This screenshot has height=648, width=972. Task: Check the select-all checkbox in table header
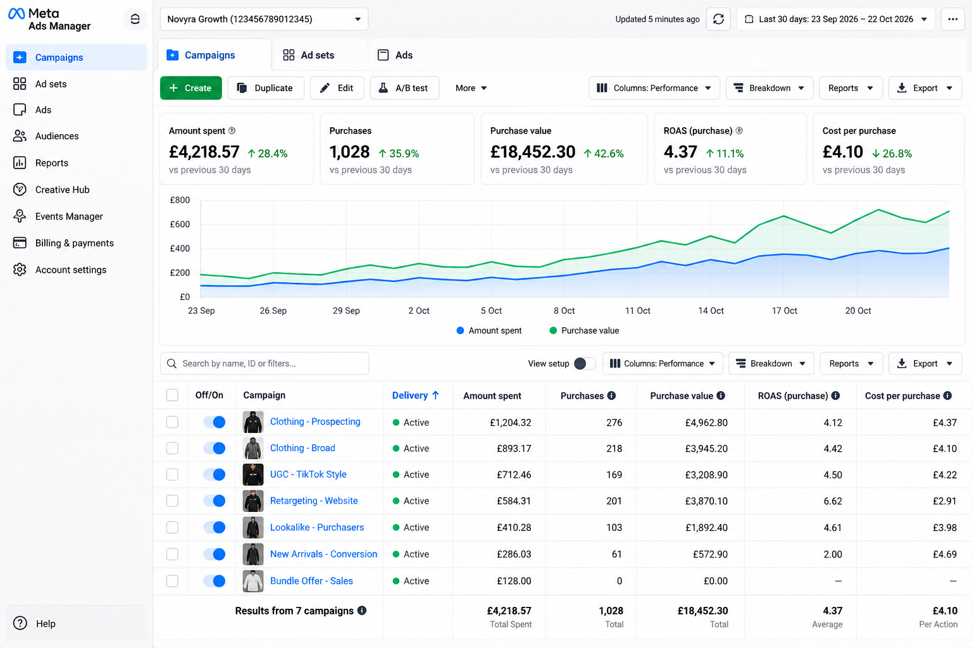[172, 395]
